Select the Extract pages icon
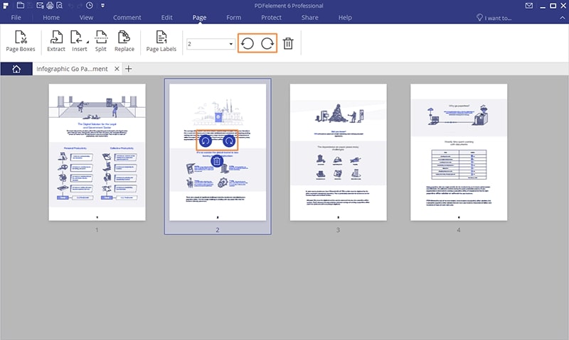The image size is (569, 340). [56, 38]
